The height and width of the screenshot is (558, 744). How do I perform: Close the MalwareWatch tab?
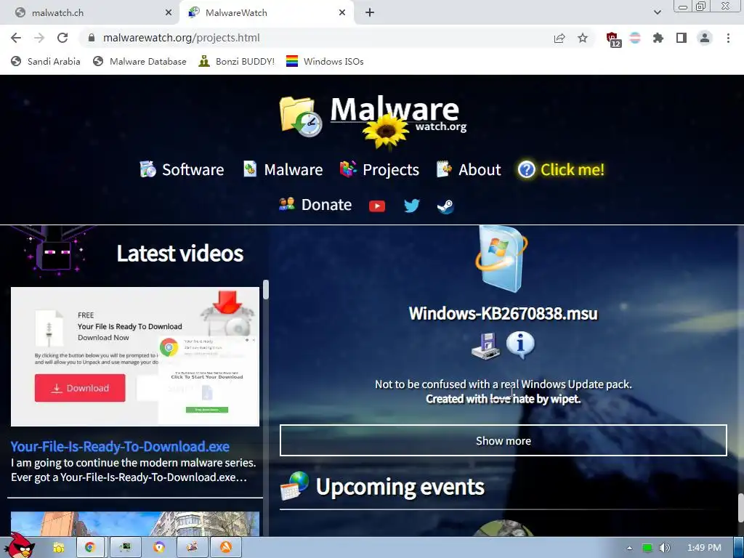pos(342,13)
